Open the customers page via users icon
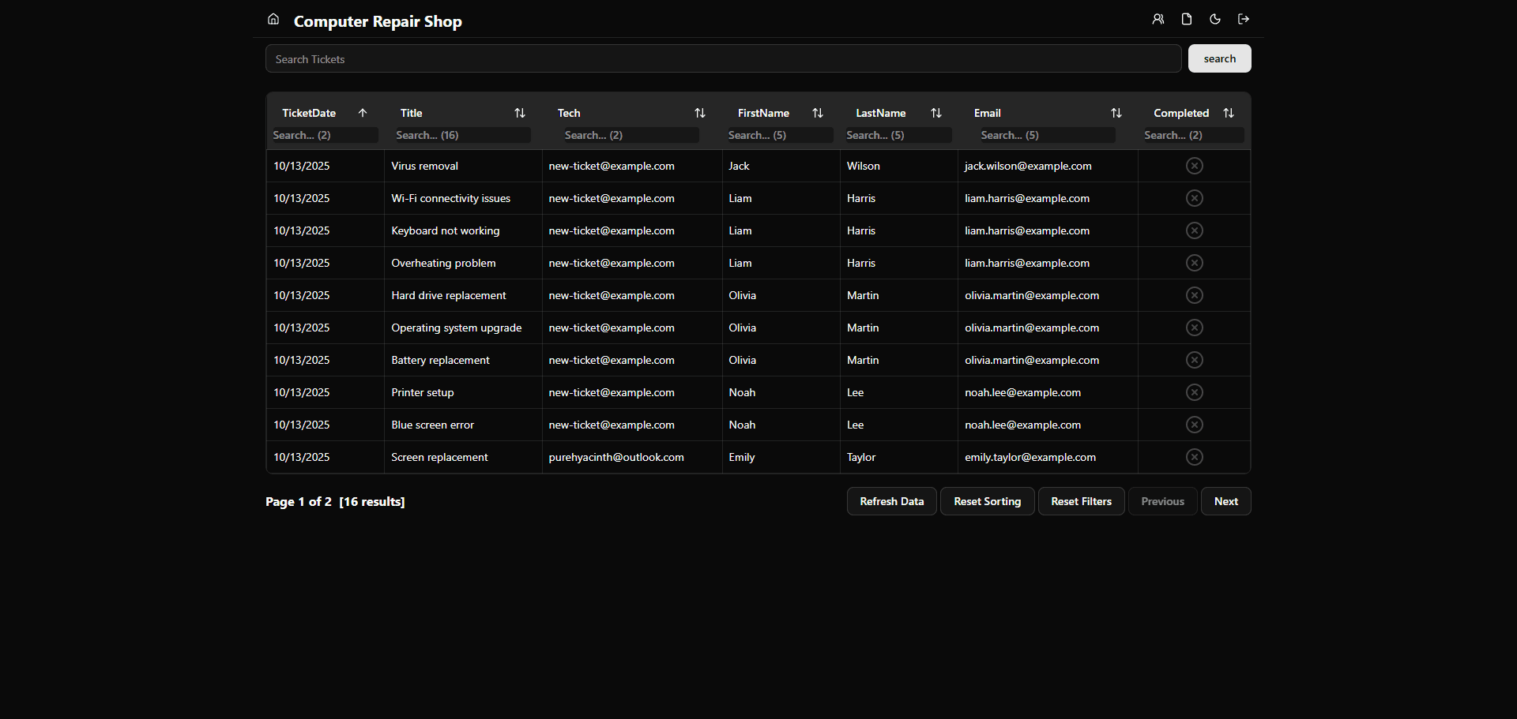1517x719 pixels. click(1158, 19)
